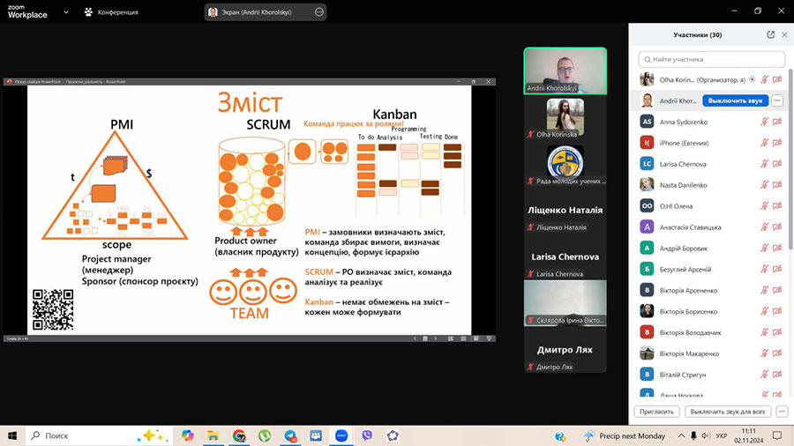
Task: Click the camera-off icon for Anna Sydorenko
Action: pyautogui.click(x=777, y=122)
